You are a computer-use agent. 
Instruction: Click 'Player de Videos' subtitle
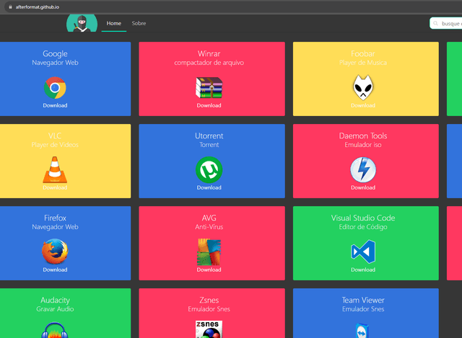coord(55,144)
